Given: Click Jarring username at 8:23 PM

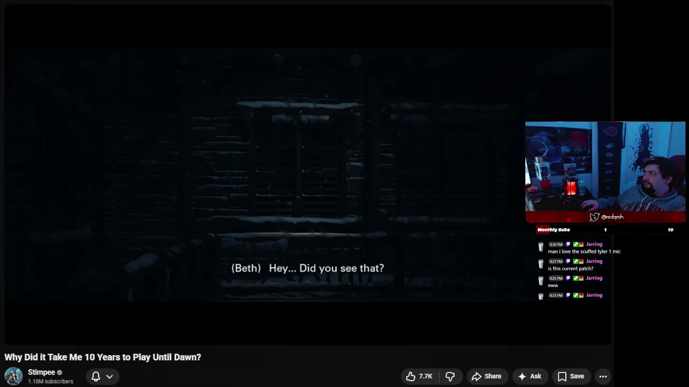Looking at the screenshot, I should [594, 295].
